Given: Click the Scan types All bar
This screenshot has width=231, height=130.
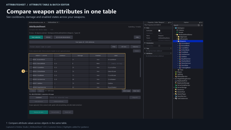Looking at the screenshot, I should pyautogui.click(x=85, y=42).
